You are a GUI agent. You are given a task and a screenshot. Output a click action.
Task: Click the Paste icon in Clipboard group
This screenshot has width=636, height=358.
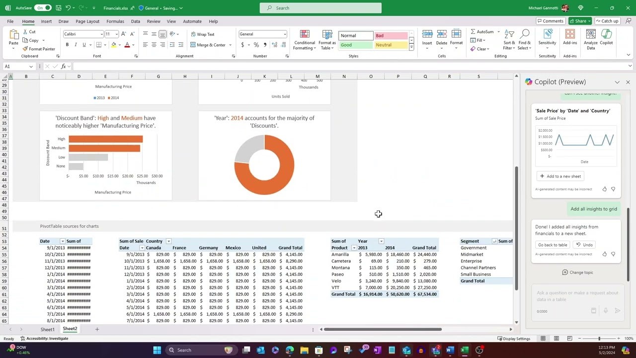[13, 35]
